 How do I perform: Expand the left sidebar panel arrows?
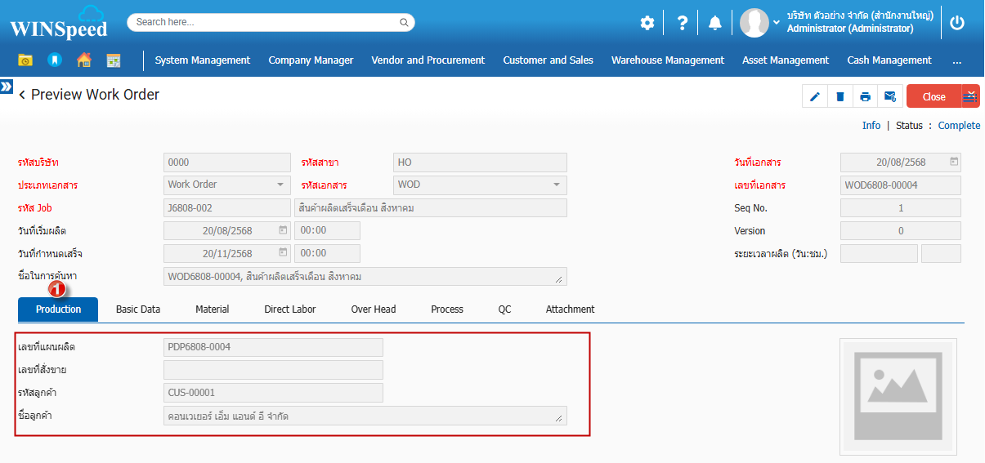pyautogui.click(x=7, y=86)
